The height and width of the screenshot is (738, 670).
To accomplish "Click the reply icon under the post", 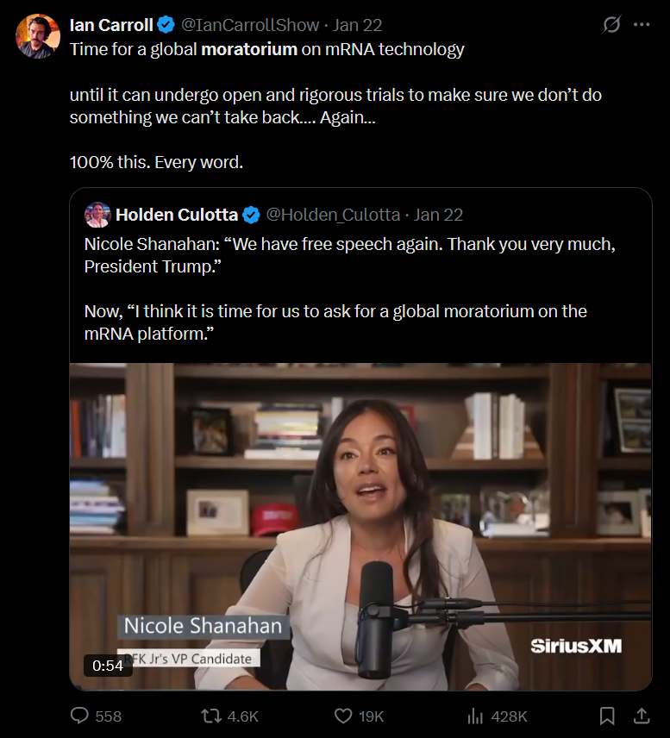I will [x=80, y=716].
